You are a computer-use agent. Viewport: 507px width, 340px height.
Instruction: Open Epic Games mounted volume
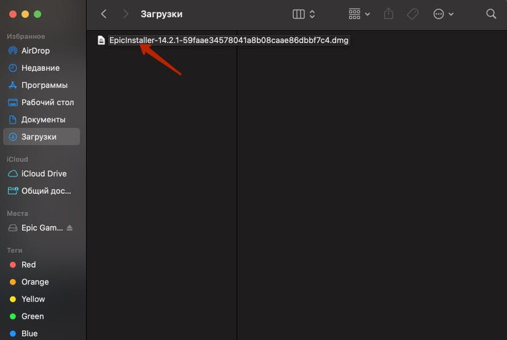tap(42, 227)
